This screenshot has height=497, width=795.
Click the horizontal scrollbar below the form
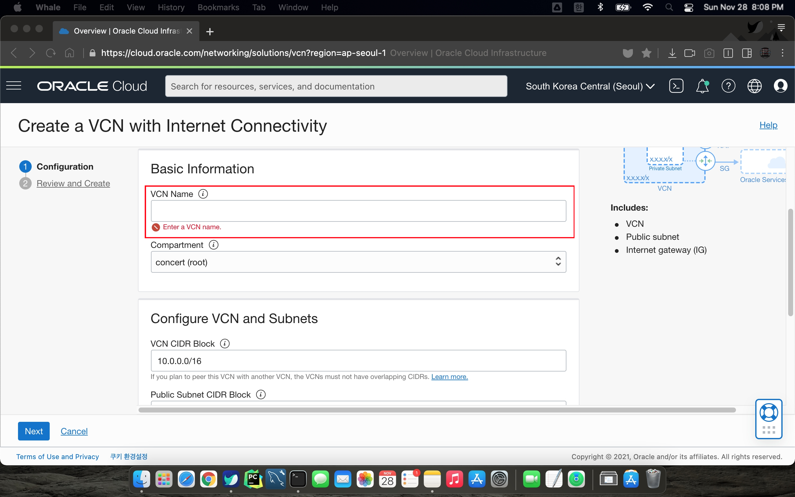(x=437, y=410)
